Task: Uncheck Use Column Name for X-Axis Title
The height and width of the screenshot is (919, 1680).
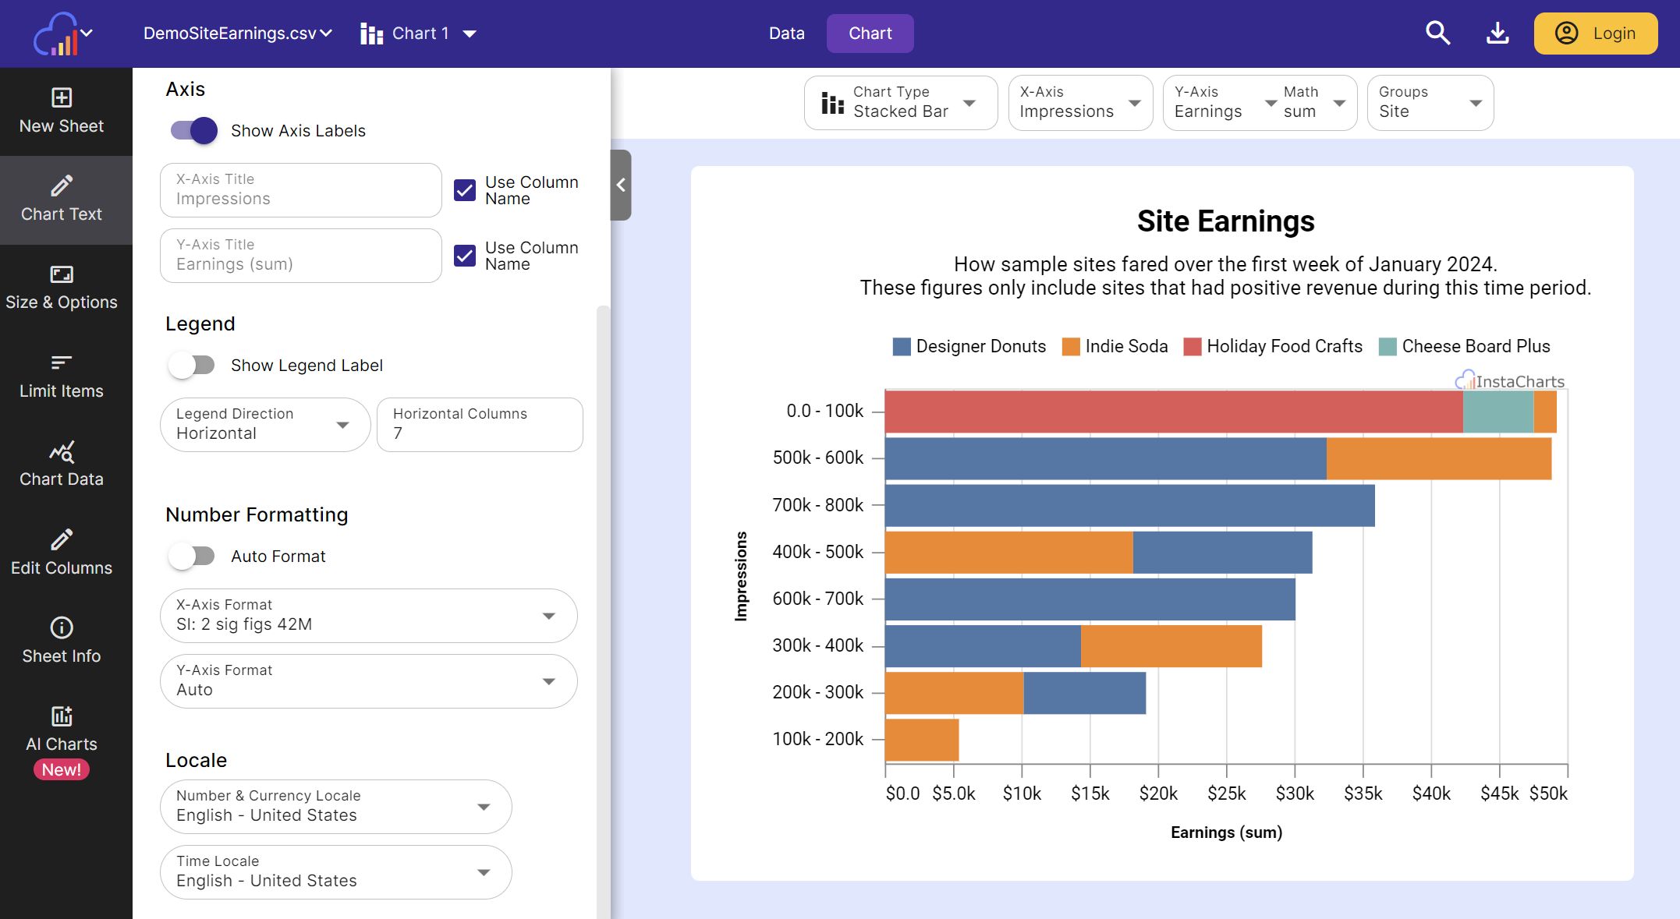Action: (466, 189)
